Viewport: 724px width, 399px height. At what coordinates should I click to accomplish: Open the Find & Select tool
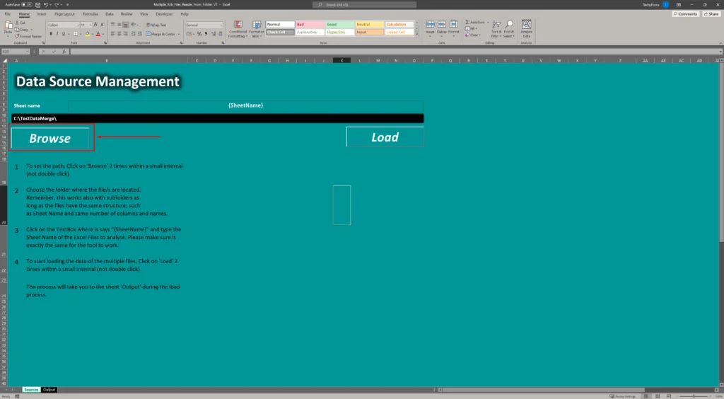pyautogui.click(x=509, y=29)
